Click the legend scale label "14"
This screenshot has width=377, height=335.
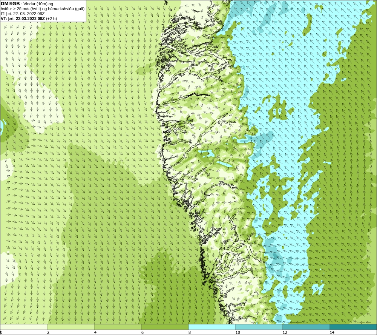[332, 332]
